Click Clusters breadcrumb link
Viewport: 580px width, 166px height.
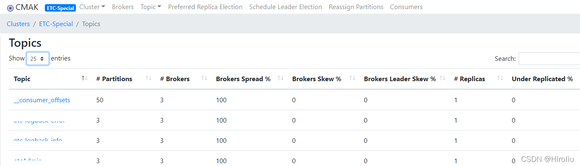pyautogui.click(x=18, y=24)
